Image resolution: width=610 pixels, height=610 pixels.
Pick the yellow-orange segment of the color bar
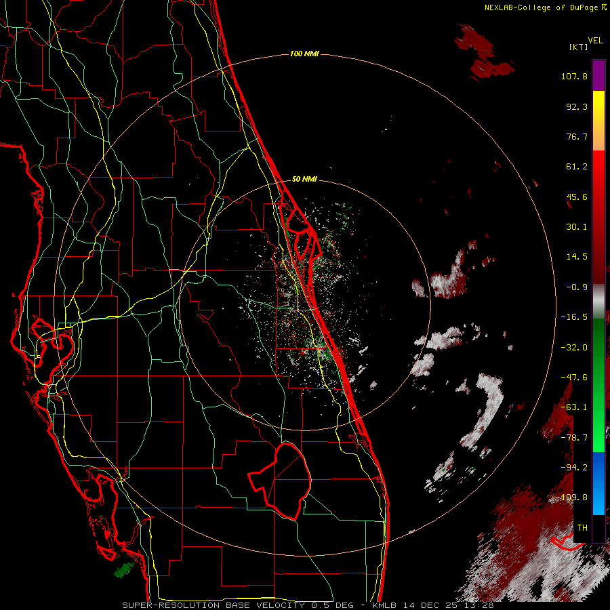click(x=598, y=121)
